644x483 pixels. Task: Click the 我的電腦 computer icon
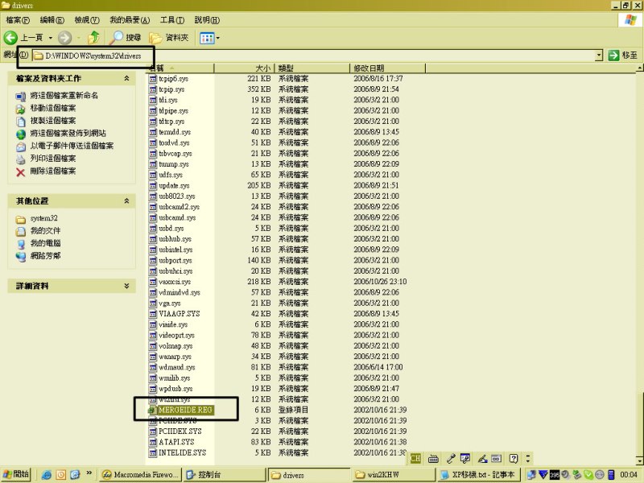21,244
